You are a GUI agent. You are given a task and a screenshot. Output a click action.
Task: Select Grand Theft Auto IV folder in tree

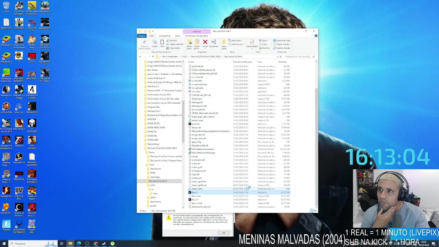(x=156, y=78)
